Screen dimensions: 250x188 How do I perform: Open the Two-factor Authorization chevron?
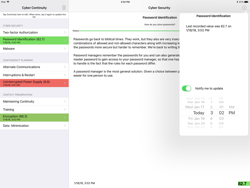tap(65, 32)
